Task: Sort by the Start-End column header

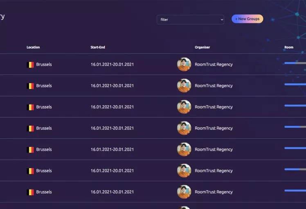Action: (x=98, y=47)
